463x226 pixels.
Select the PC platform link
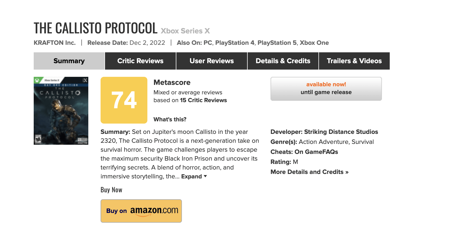tap(208, 43)
